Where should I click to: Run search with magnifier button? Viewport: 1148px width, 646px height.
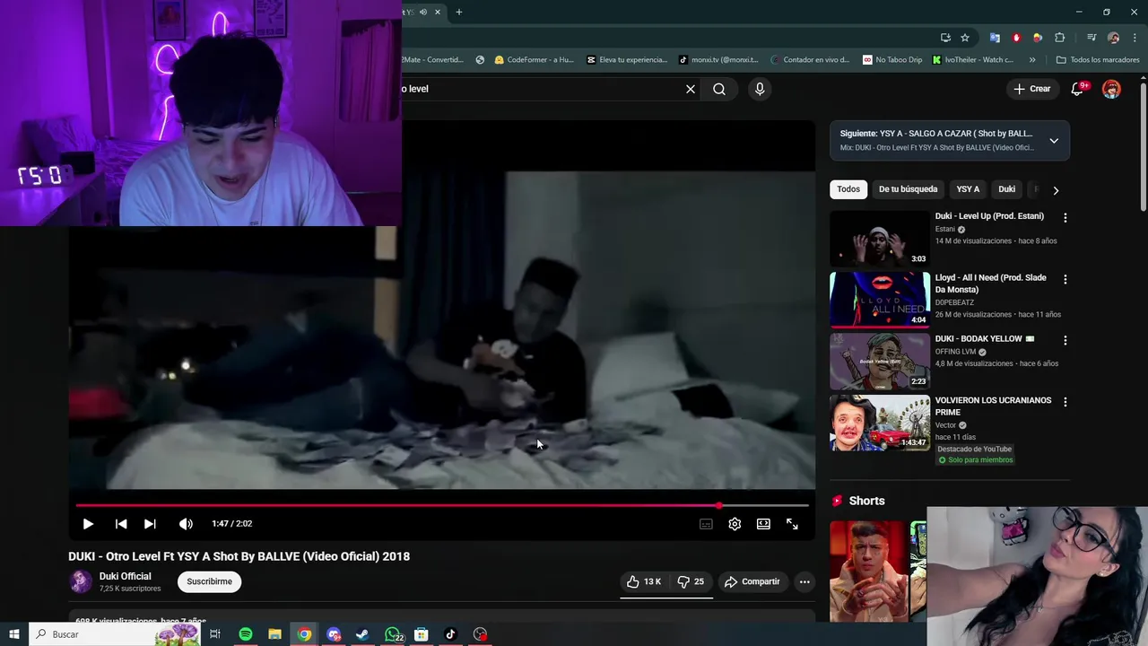[719, 89]
